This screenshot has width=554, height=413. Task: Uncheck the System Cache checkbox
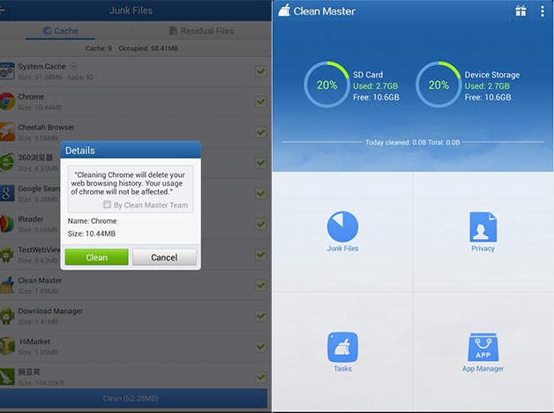(x=261, y=71)
